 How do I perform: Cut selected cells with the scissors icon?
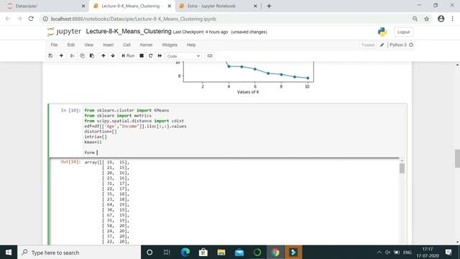click(72, 56)
